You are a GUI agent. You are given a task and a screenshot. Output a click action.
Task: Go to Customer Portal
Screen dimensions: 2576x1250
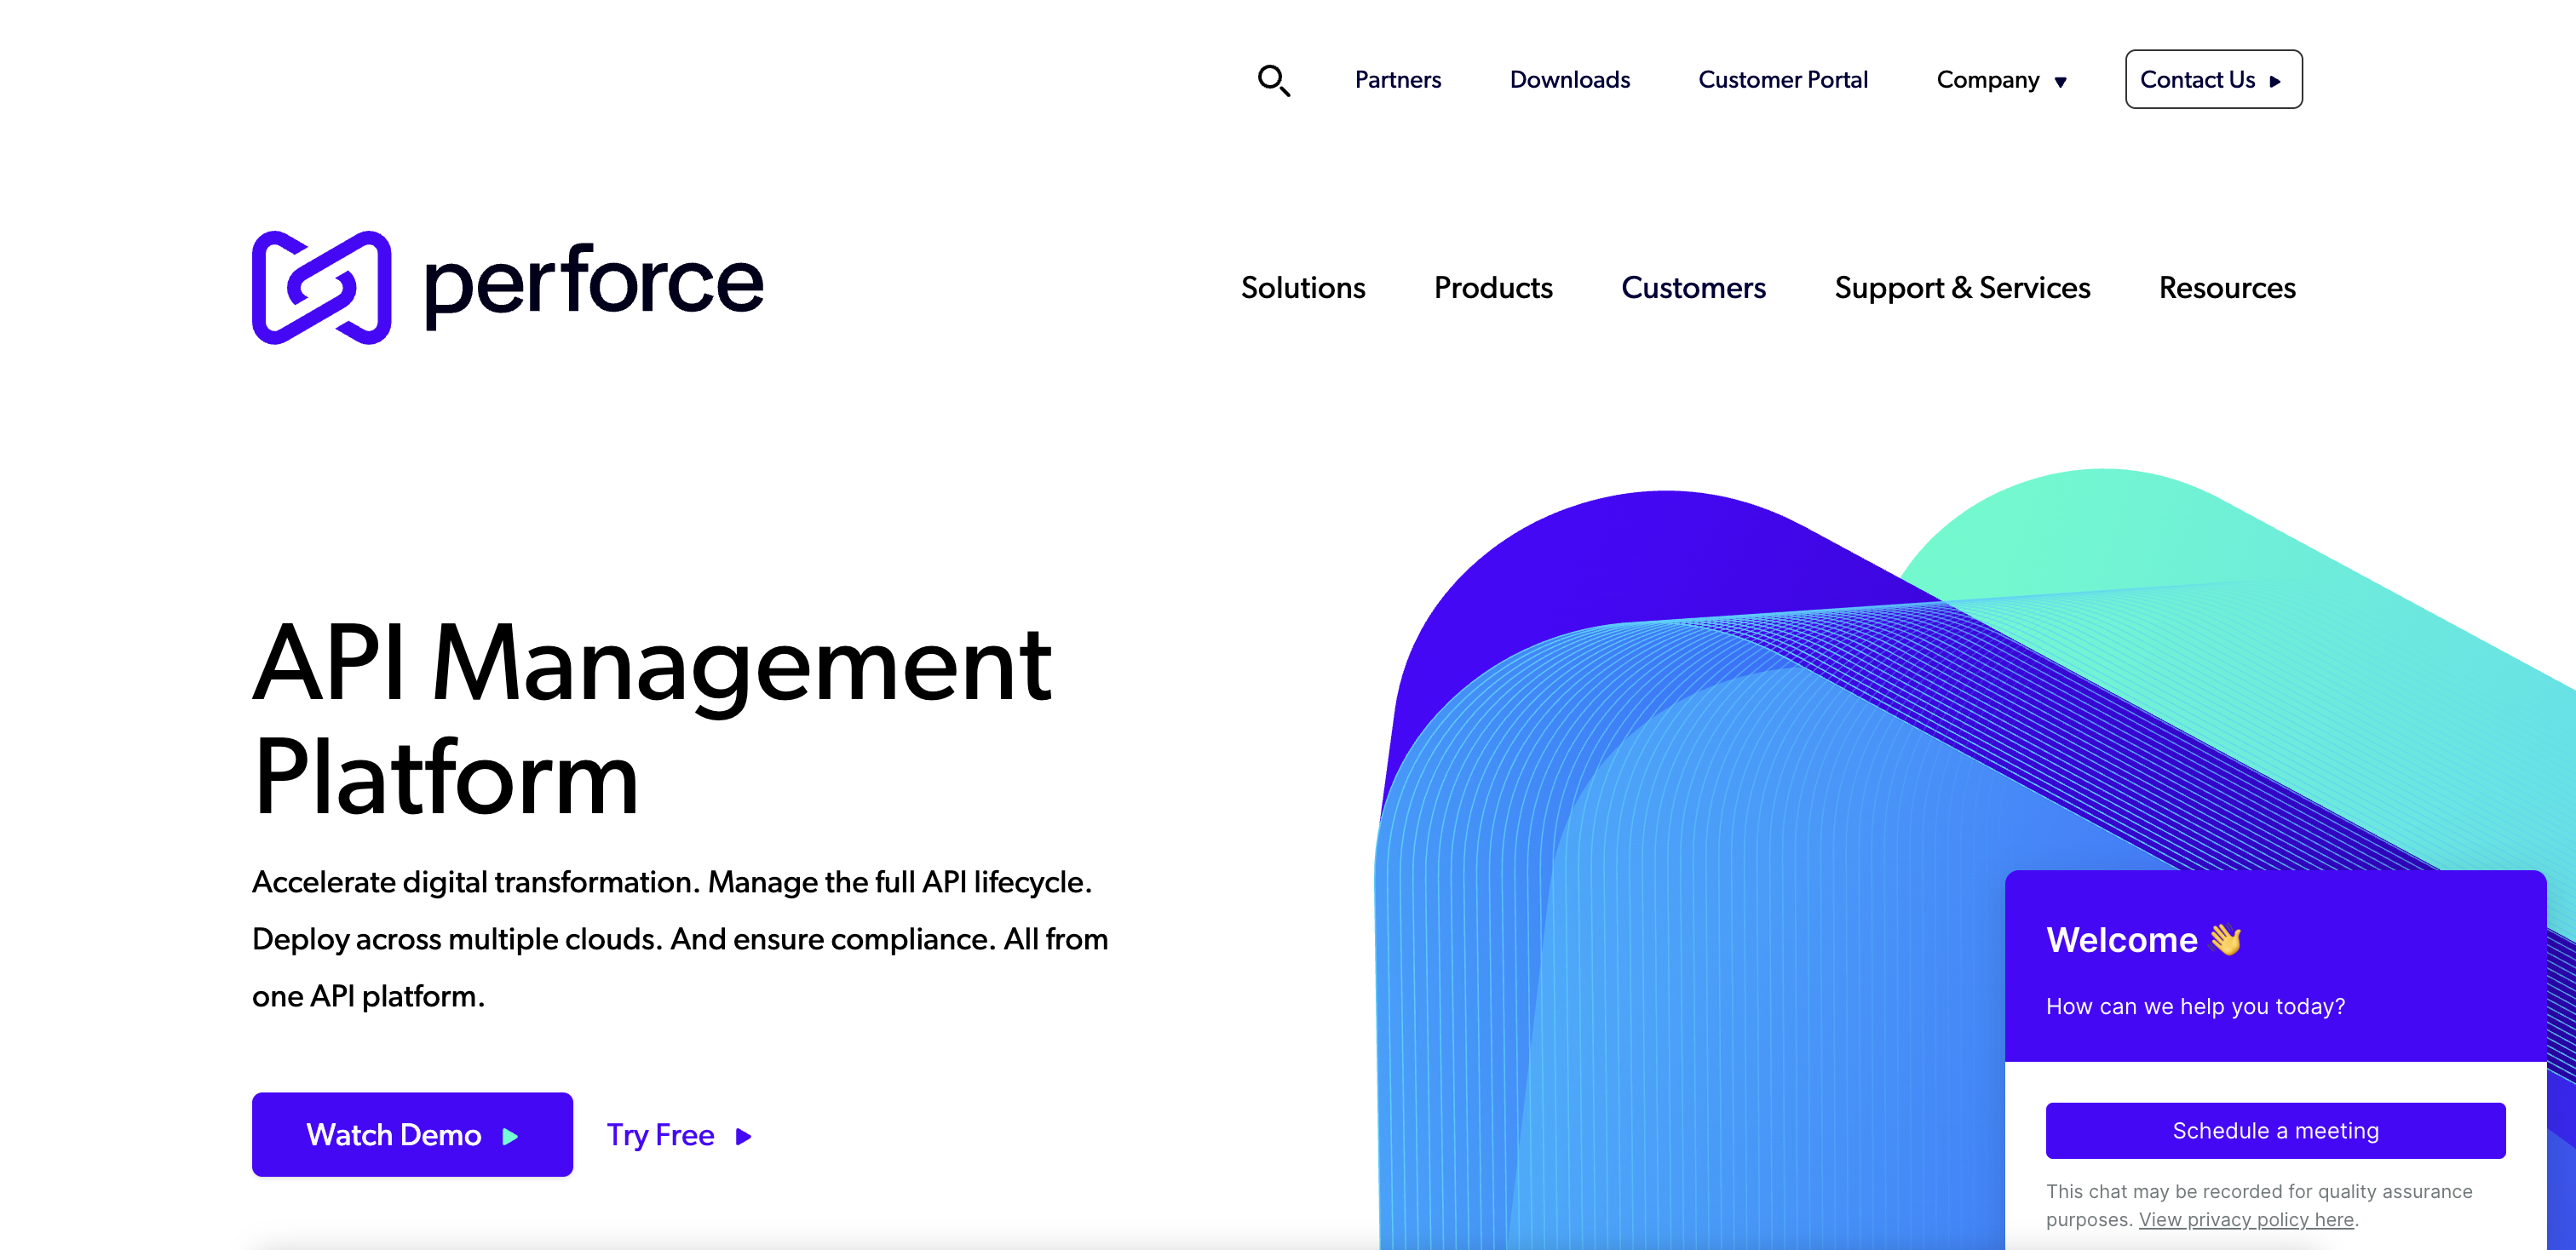[x=1782, y=80]
